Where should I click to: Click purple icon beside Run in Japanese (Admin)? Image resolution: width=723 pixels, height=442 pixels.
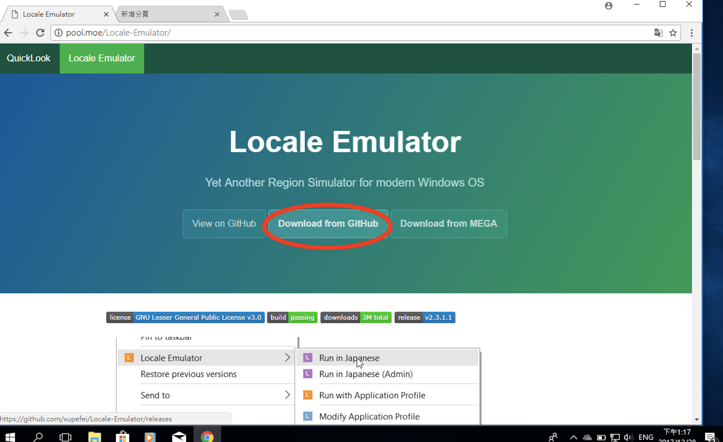(x=308, y=374)
